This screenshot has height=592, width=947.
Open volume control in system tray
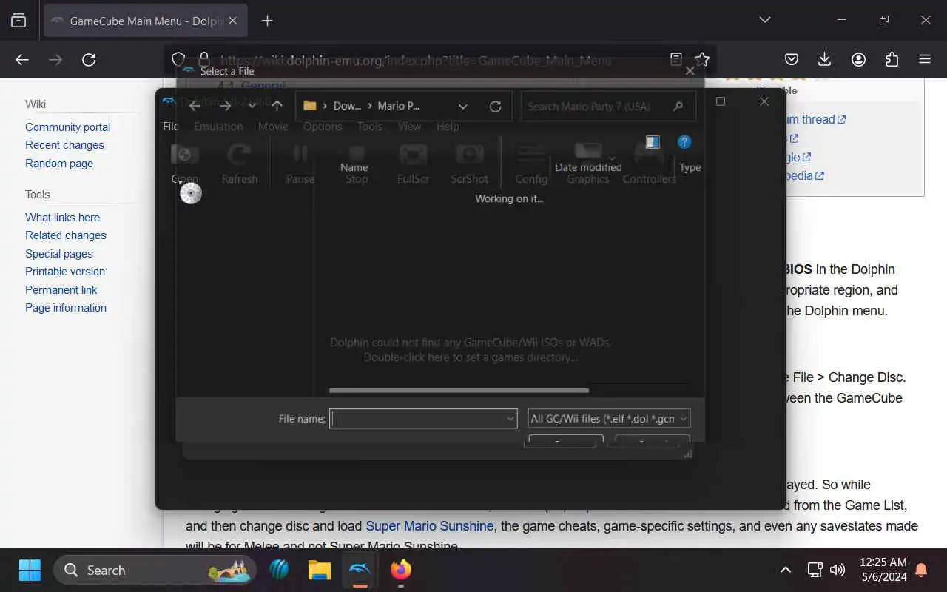coord(838,570)
